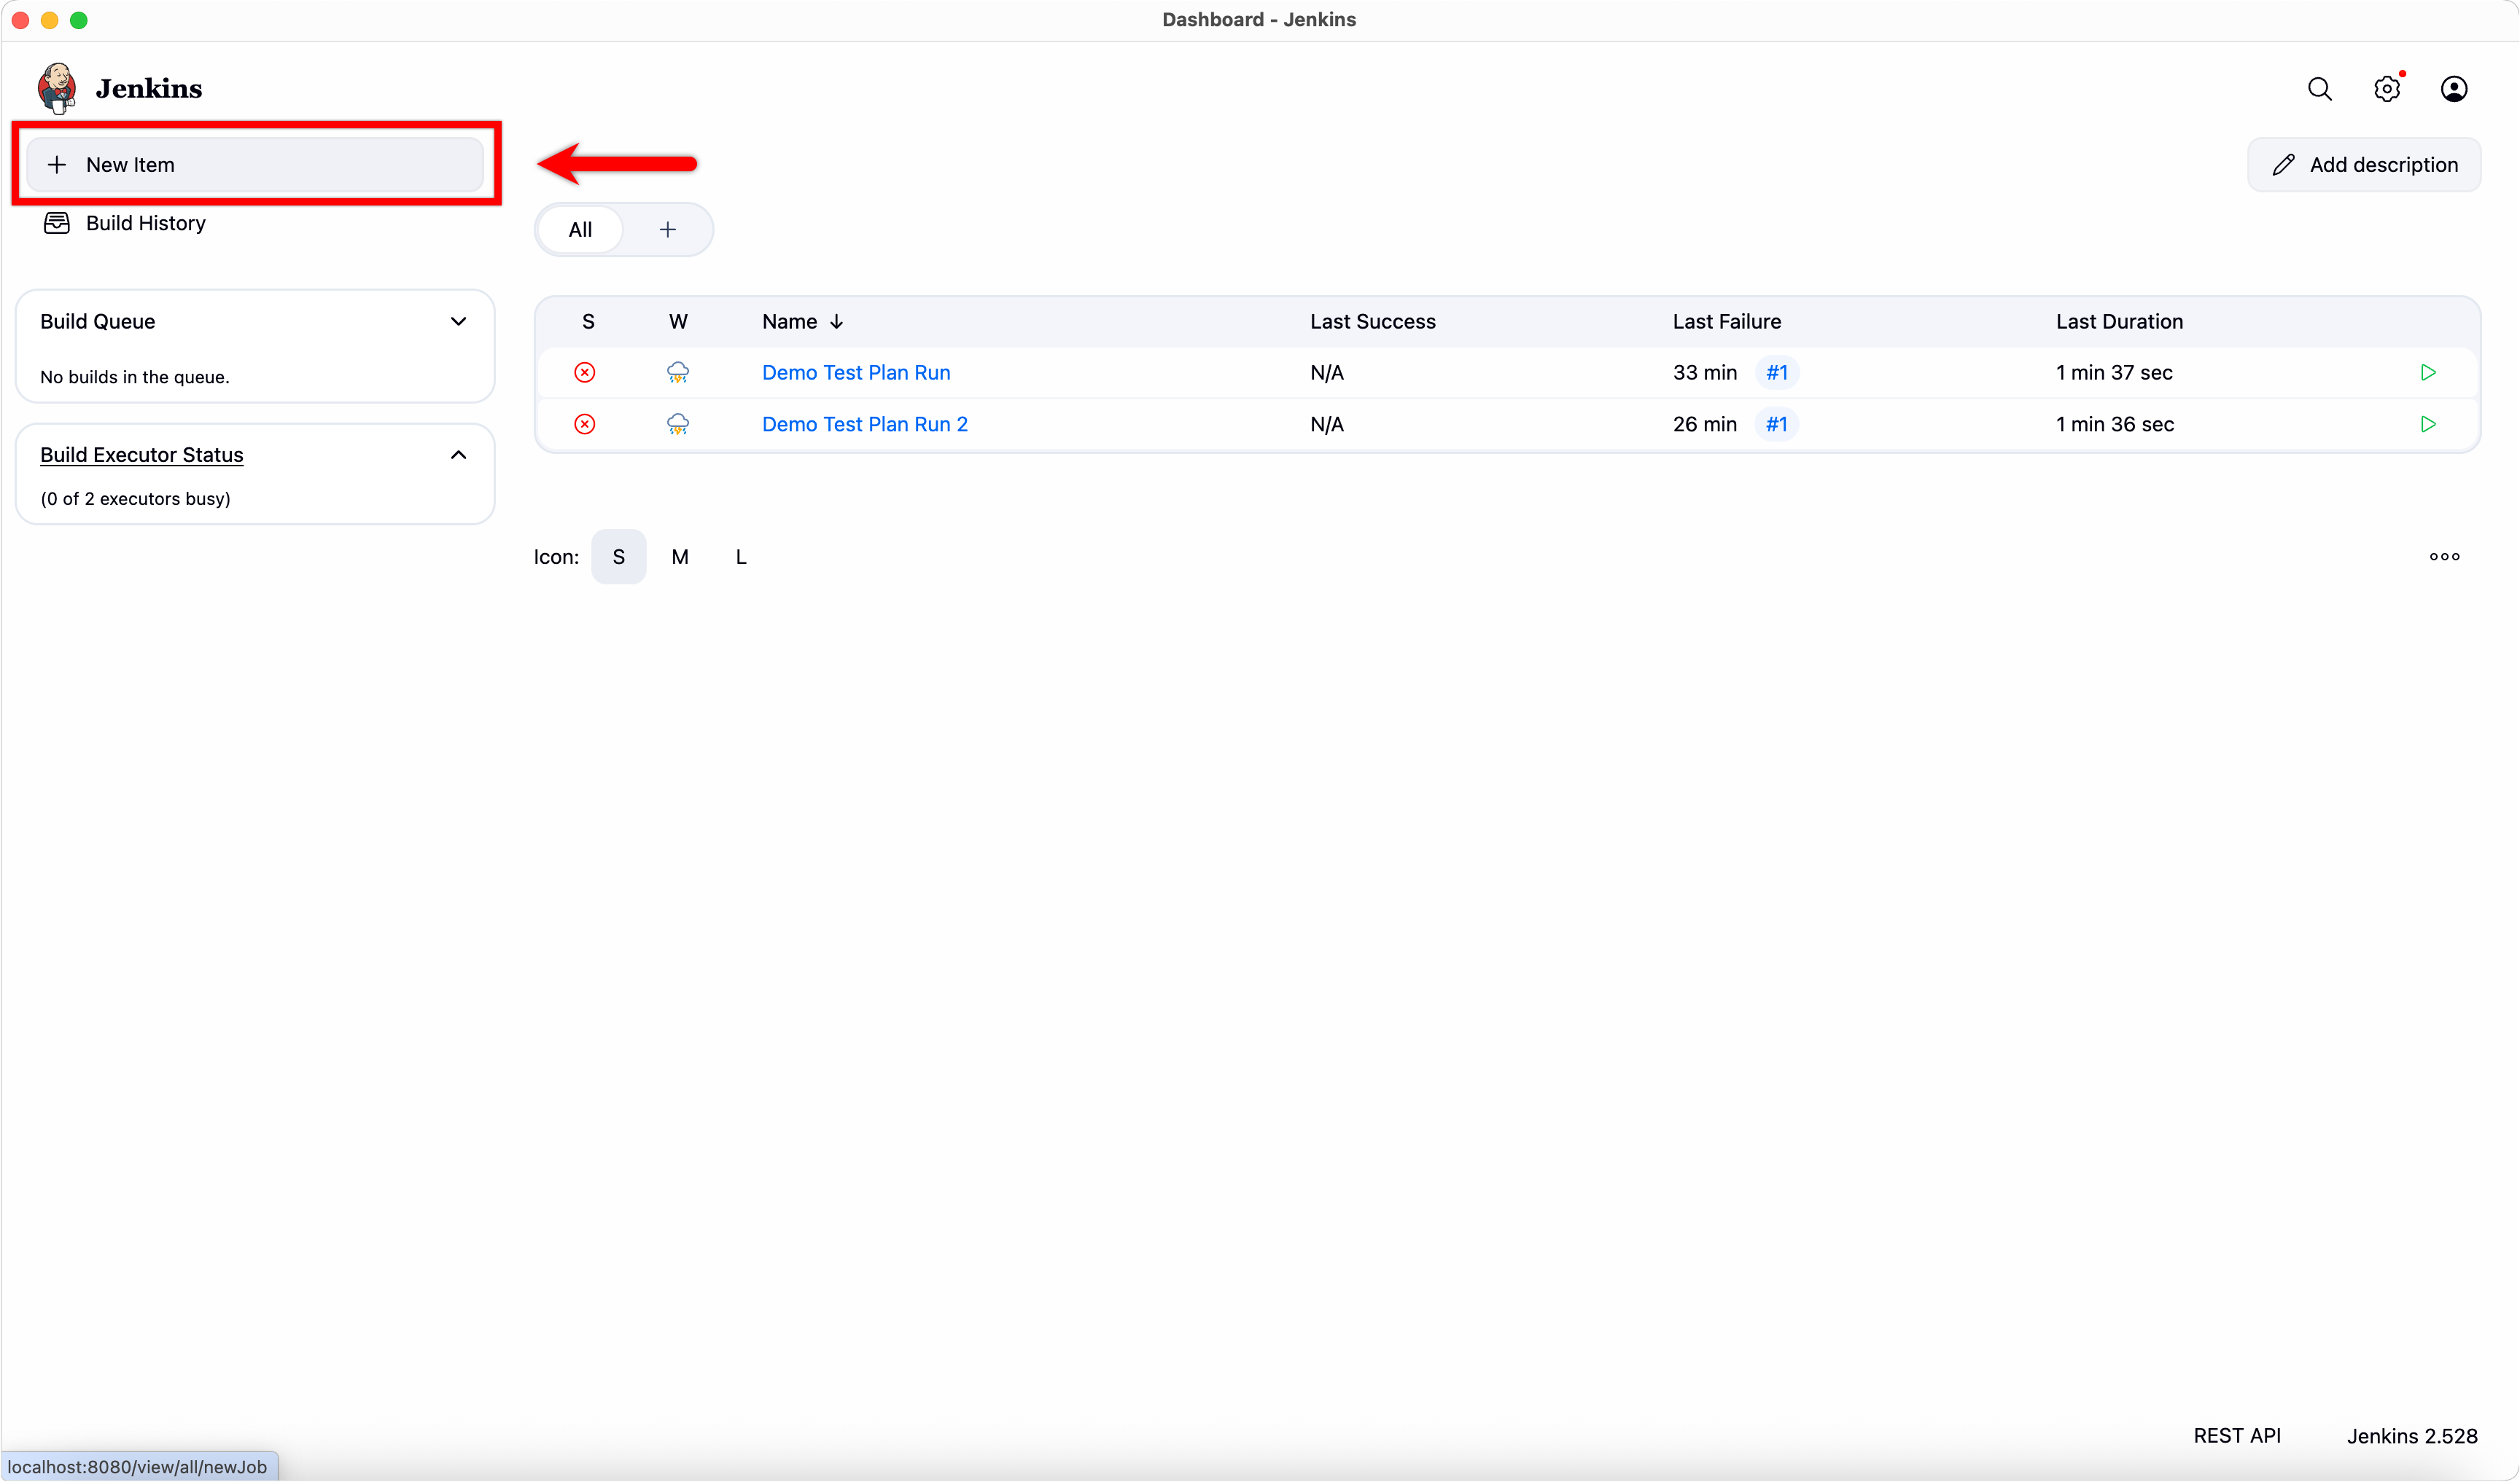Open the settings gear with notification badge
2520x1482 pixels.
click(2387, 88)
